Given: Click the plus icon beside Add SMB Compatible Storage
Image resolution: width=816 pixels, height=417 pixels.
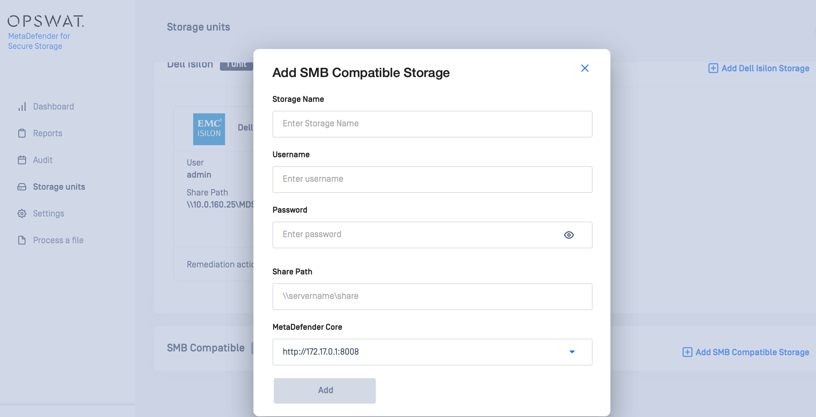Looking at the screenshot, I should pyautogui.click(x=687, y=352).
